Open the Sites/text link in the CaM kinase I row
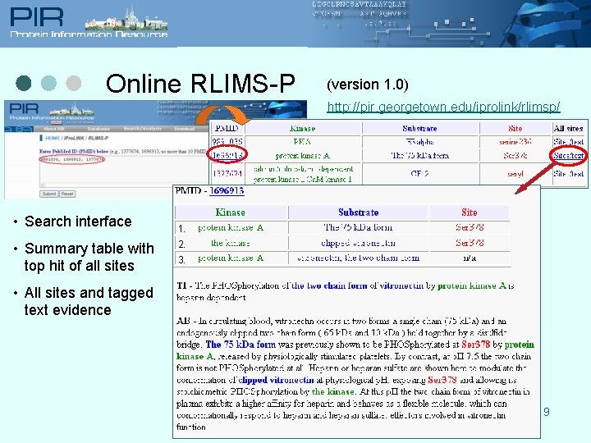 pyautogui.click(x=568, y=174)
